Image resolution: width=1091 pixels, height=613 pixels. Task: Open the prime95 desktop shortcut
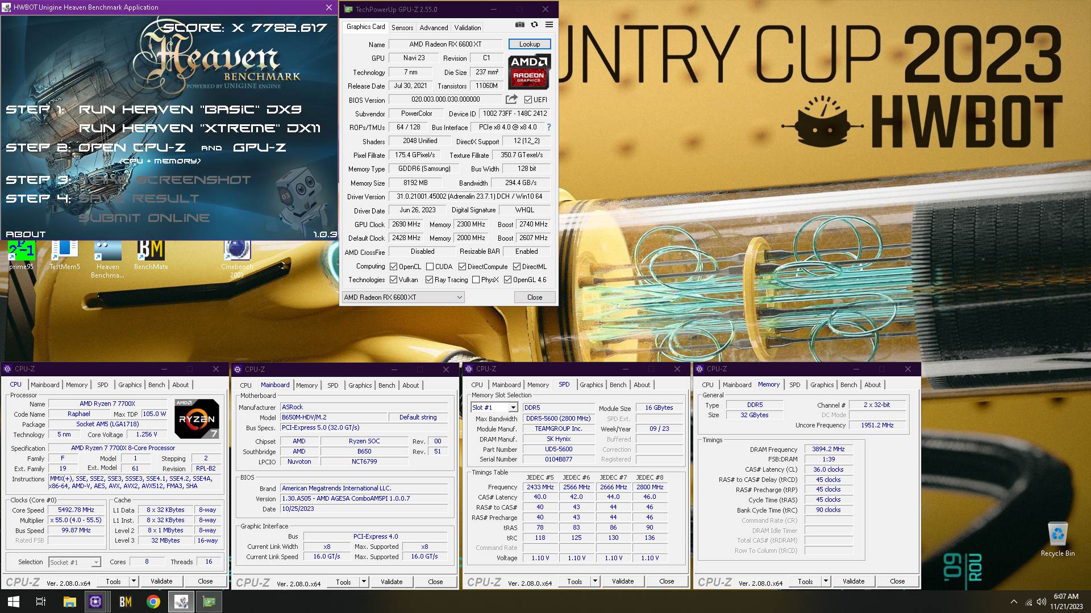pyautogui.click(x=22, y=255)
